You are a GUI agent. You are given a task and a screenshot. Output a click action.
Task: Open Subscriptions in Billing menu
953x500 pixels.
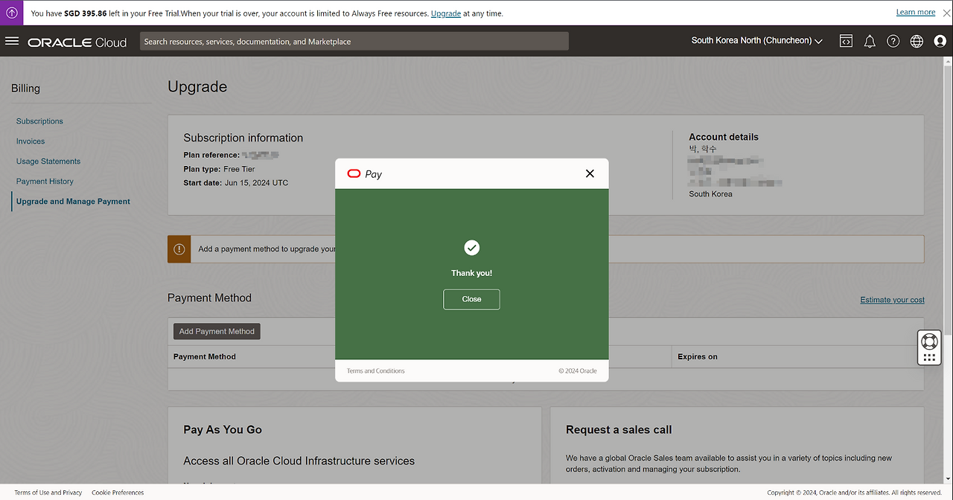point(39,121)
